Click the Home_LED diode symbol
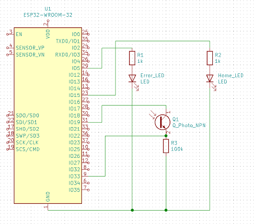 click(x=210, y=78)
